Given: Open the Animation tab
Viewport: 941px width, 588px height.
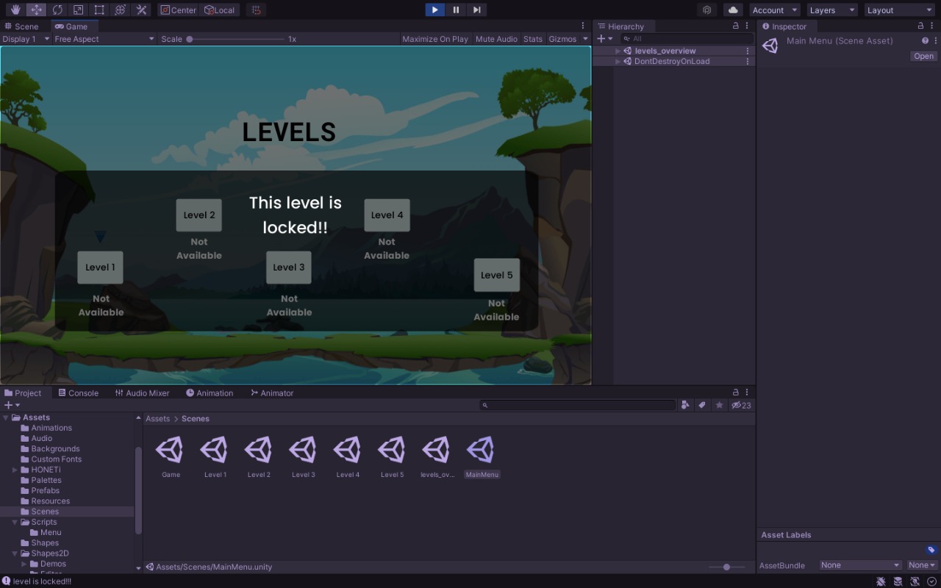Looking at the screenshot, I should coord(210,393).
